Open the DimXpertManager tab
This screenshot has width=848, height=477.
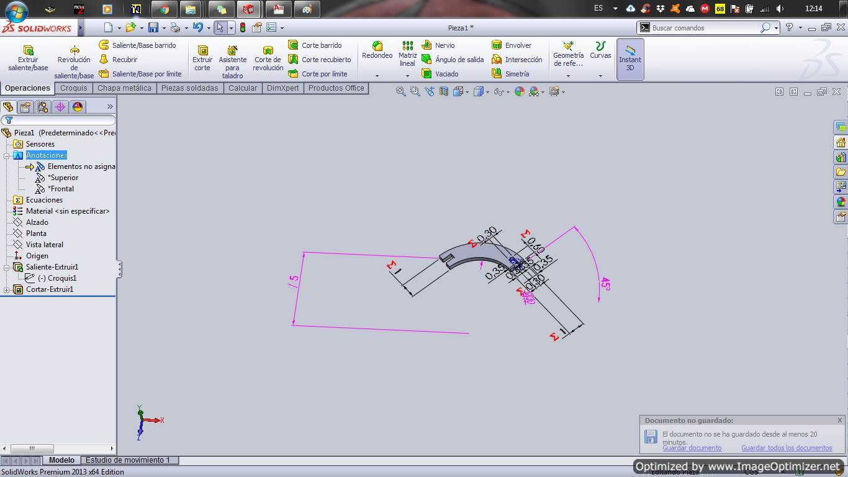click(60, 107)
